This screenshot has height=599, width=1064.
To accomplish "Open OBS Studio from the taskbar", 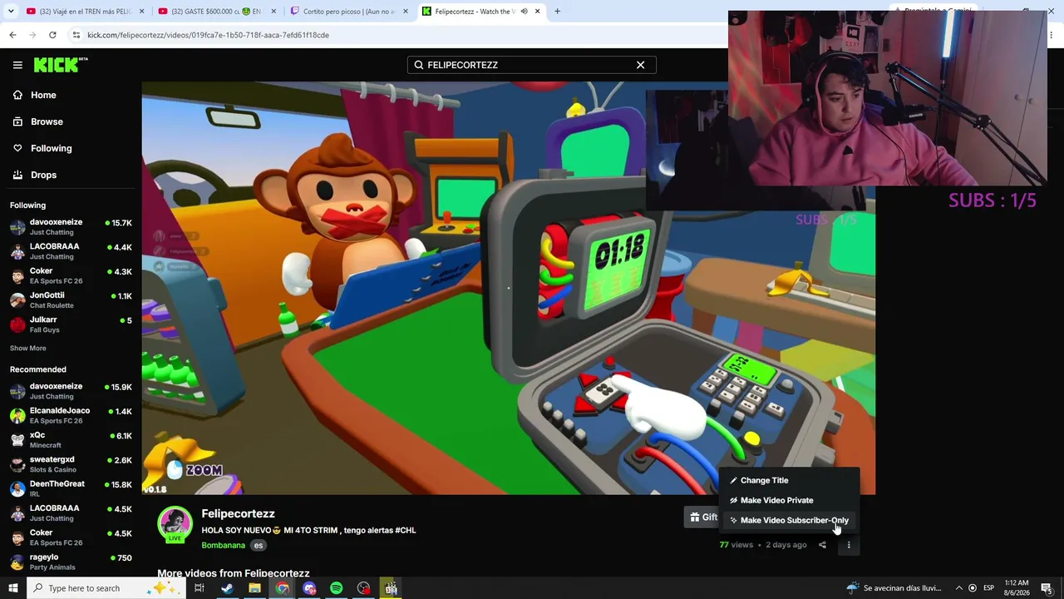I will tap(363, 588).
